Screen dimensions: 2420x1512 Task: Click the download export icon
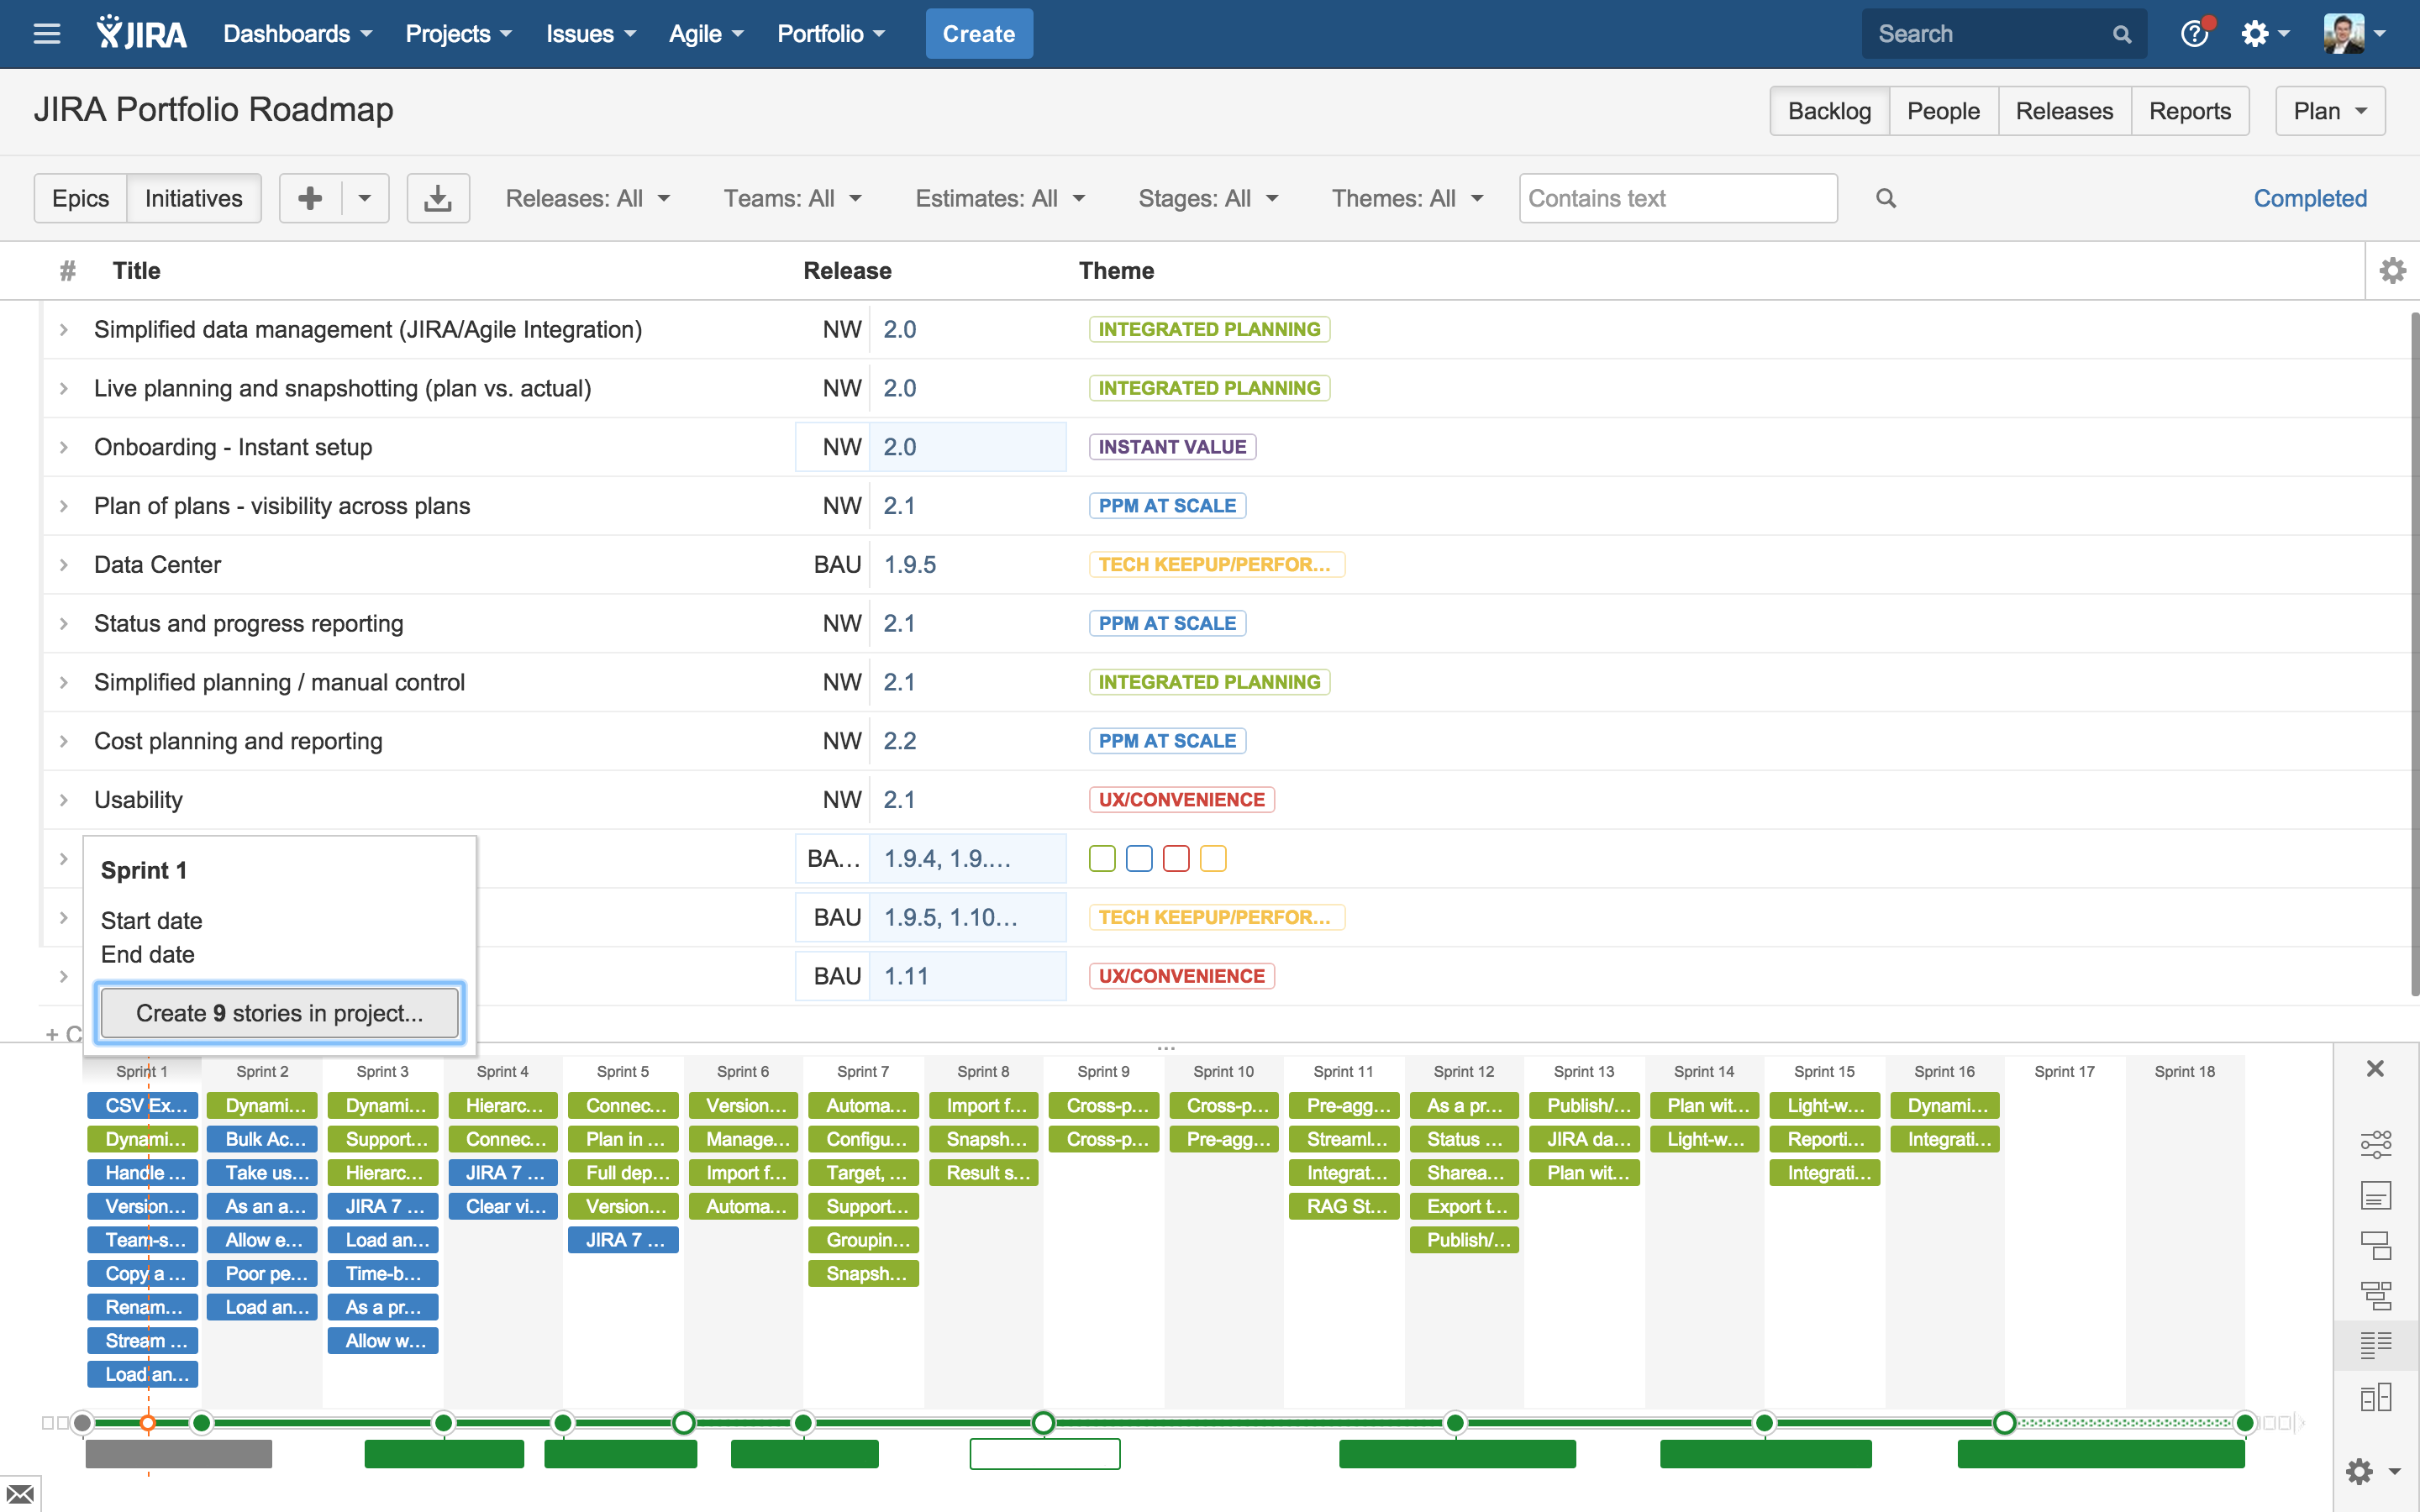[437, 198]
